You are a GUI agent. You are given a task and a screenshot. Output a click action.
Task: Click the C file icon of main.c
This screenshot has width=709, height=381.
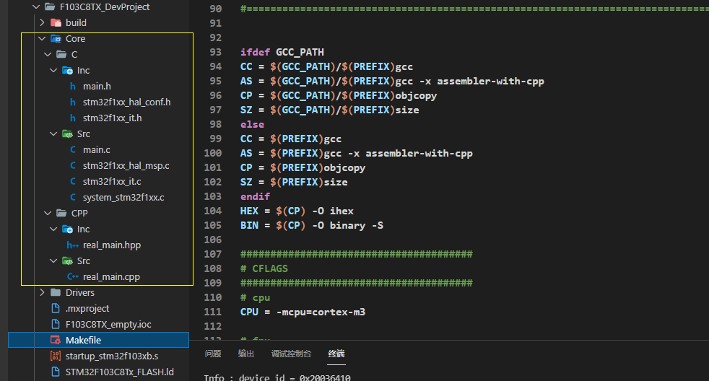73,149
